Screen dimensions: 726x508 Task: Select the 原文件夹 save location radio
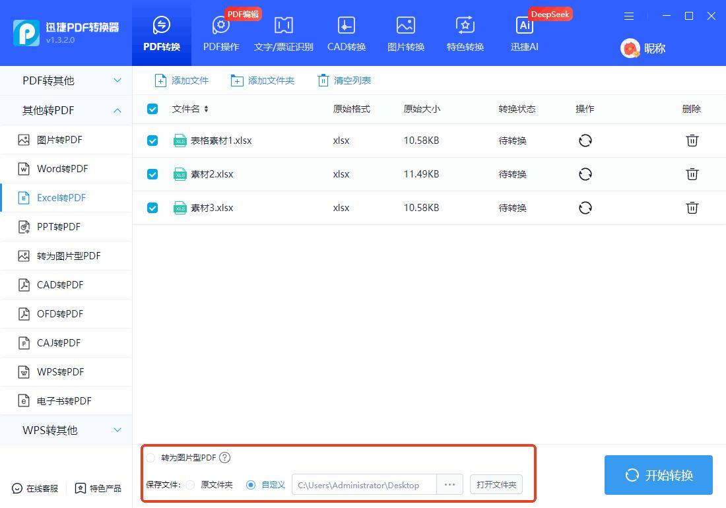click(191, 485)
